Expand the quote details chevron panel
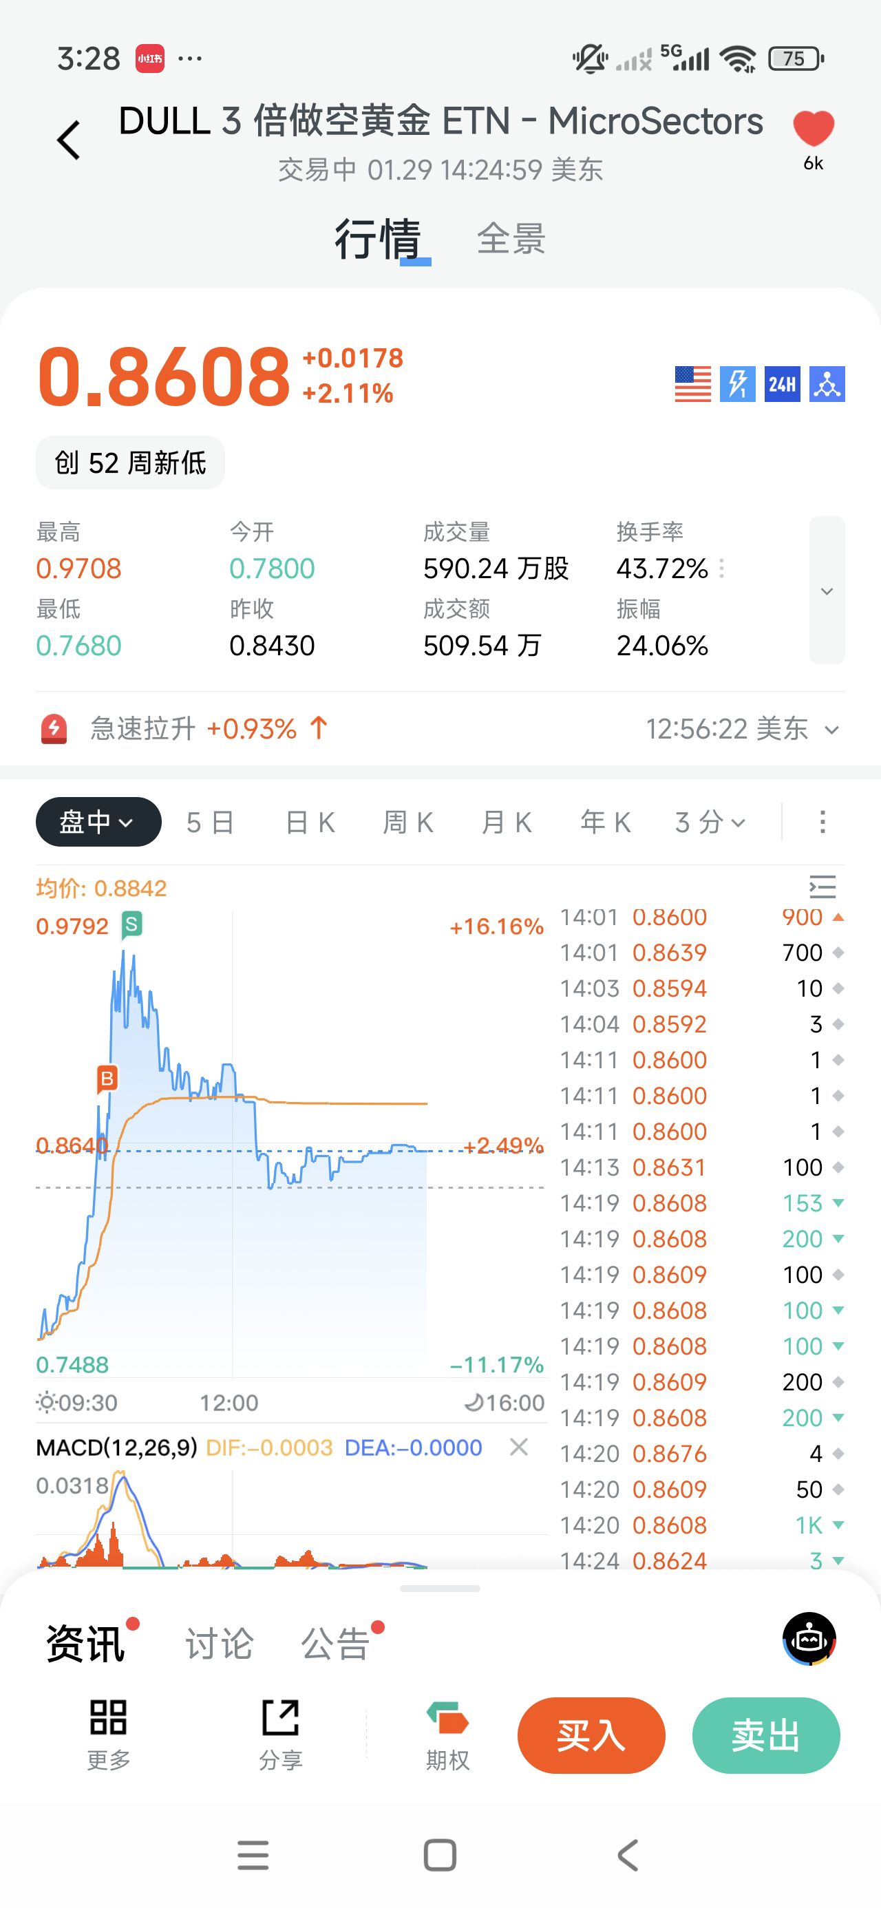The image size is (881, 1908). click(x=827, y=591)
